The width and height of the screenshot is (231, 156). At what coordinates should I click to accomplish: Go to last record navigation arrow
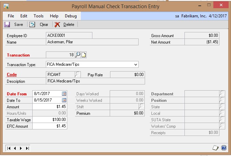click(28, 148)
